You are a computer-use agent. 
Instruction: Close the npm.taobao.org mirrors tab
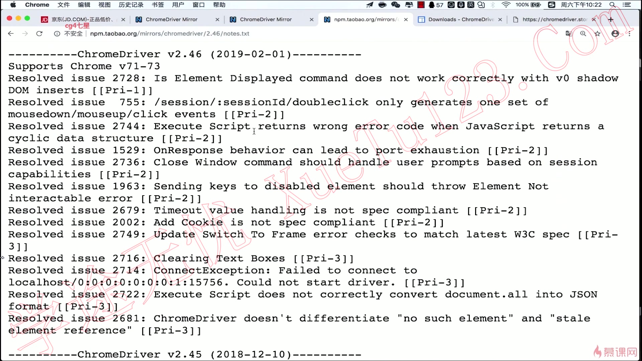406,19
